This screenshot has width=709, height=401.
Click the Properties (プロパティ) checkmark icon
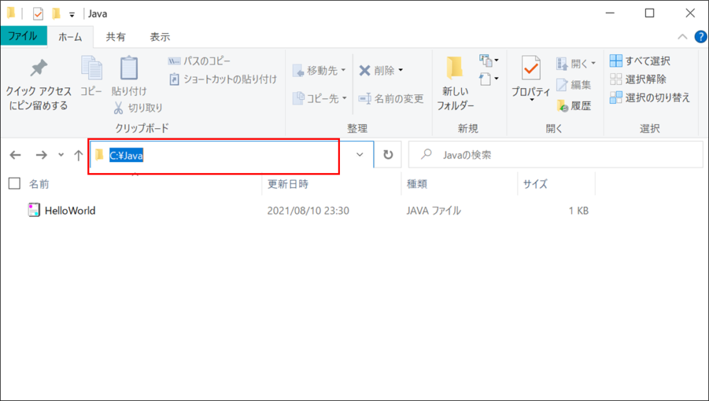(530, 69)
